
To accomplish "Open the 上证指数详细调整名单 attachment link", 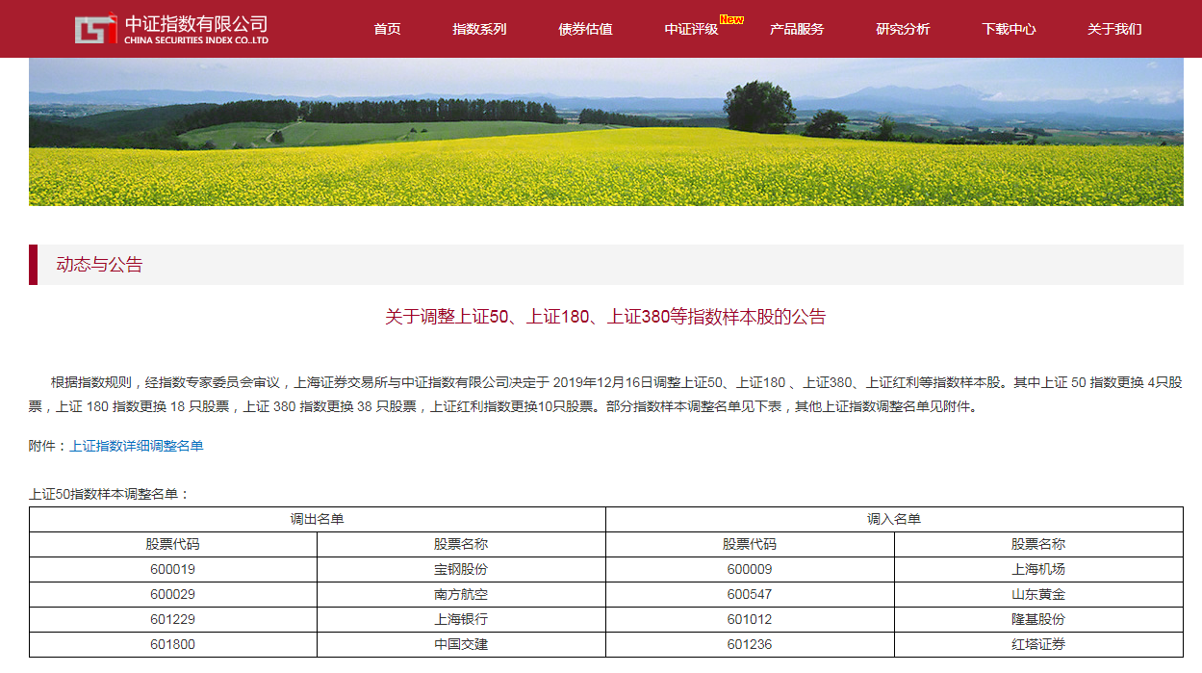I will [x=137, y=446].
